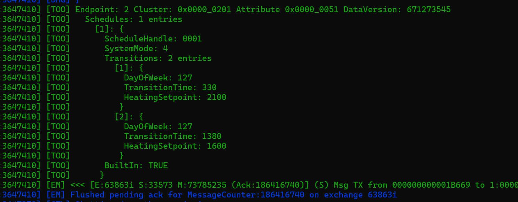The width and height of the screenshot is (518, 202).
Task: Click the "SystemMode: 4" log line
Action: click(136, 48)
